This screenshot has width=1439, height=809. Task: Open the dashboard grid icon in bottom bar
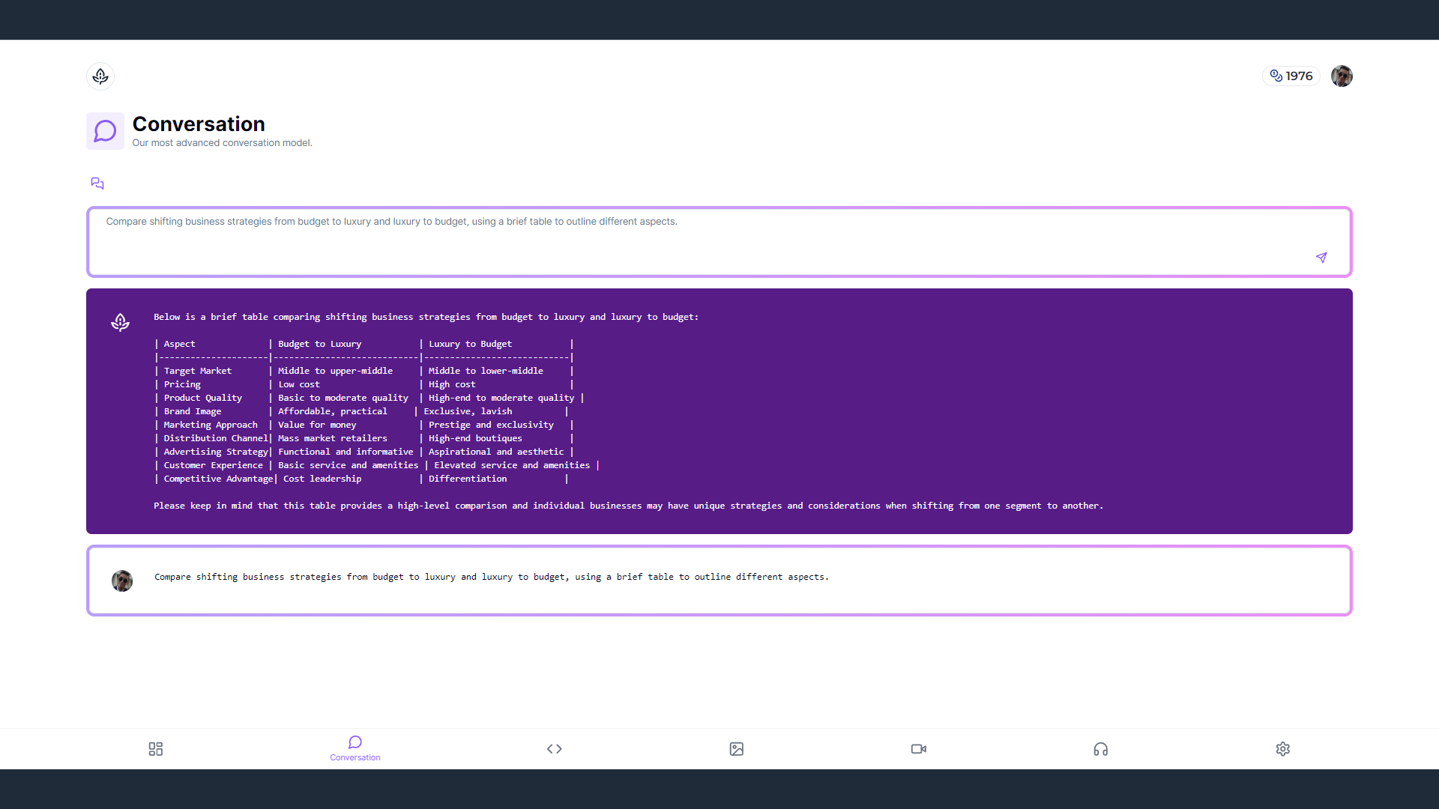pos(156,749)
